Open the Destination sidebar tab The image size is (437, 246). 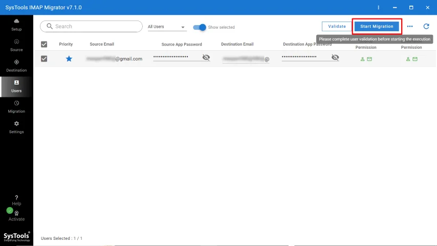[16, 66]
